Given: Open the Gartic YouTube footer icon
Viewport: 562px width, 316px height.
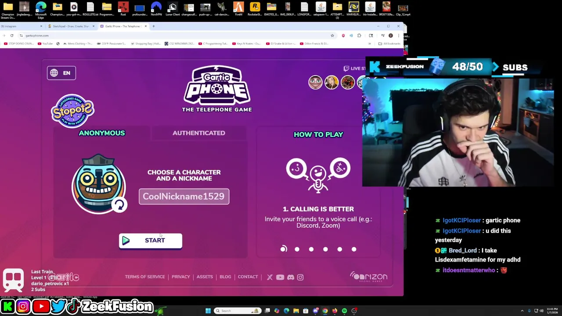Looking at the screenshot, I should [x=280, y=277].
